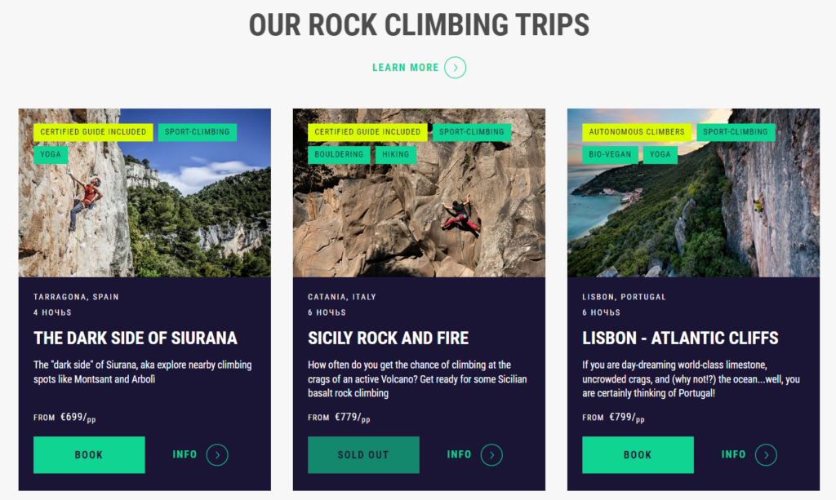This screenshot has height=500, width=836.
Task: Open Info link for Siurana trip
Action: (185, 454)
